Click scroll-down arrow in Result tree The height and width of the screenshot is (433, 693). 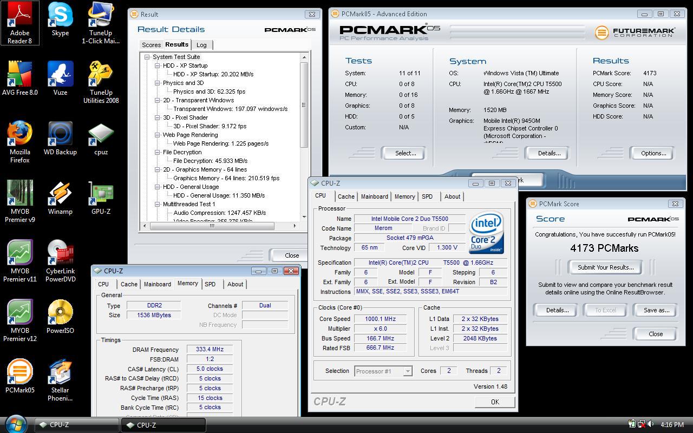[x=304, y=217]
